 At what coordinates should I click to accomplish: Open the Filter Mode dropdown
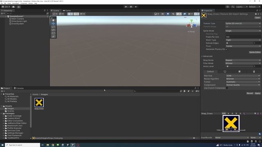243,63
